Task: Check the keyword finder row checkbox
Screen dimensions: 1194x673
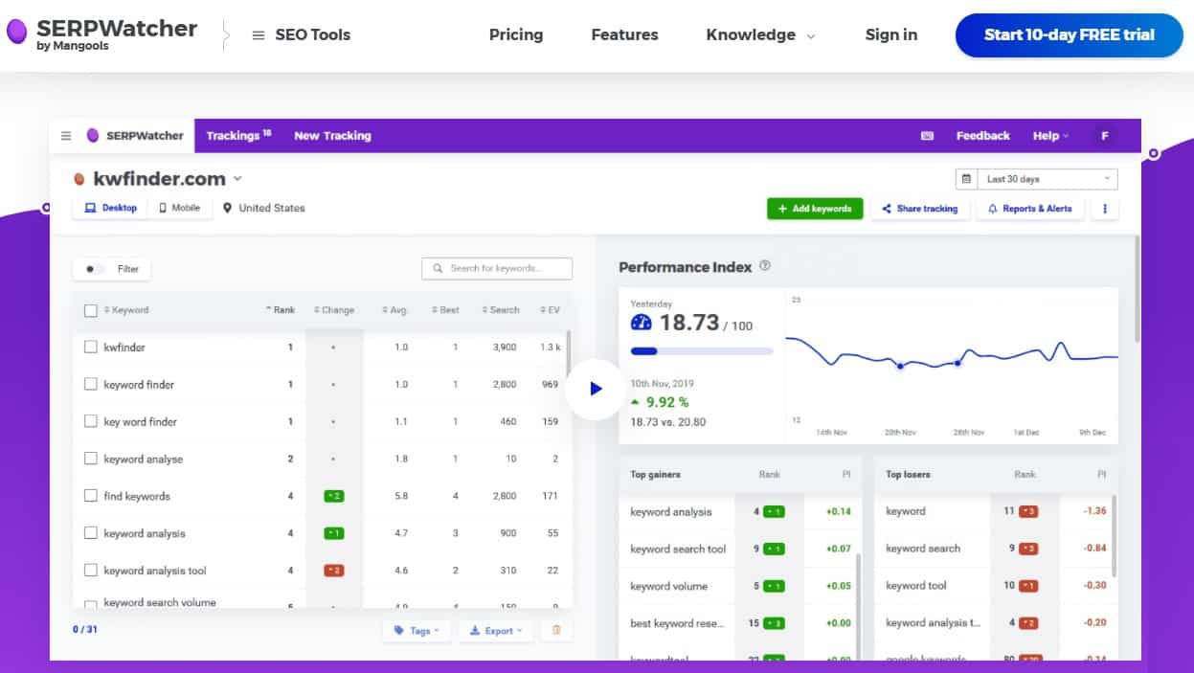Action: [x=90, y=384]
